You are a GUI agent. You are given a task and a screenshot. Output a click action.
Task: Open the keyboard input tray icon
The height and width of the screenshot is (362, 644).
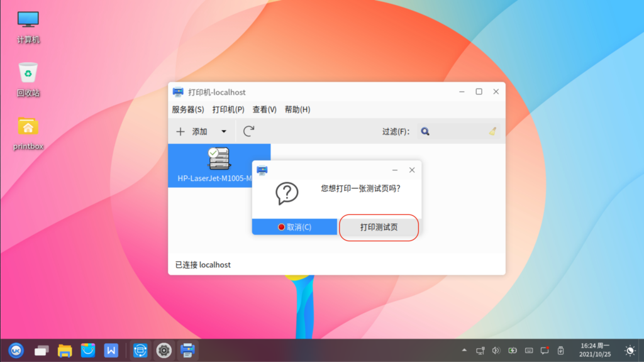click(x=528, y=351)
